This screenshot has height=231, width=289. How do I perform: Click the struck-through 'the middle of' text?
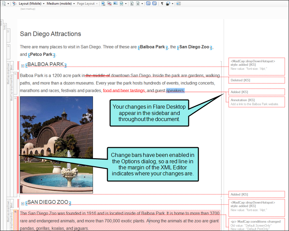point(98,75)
